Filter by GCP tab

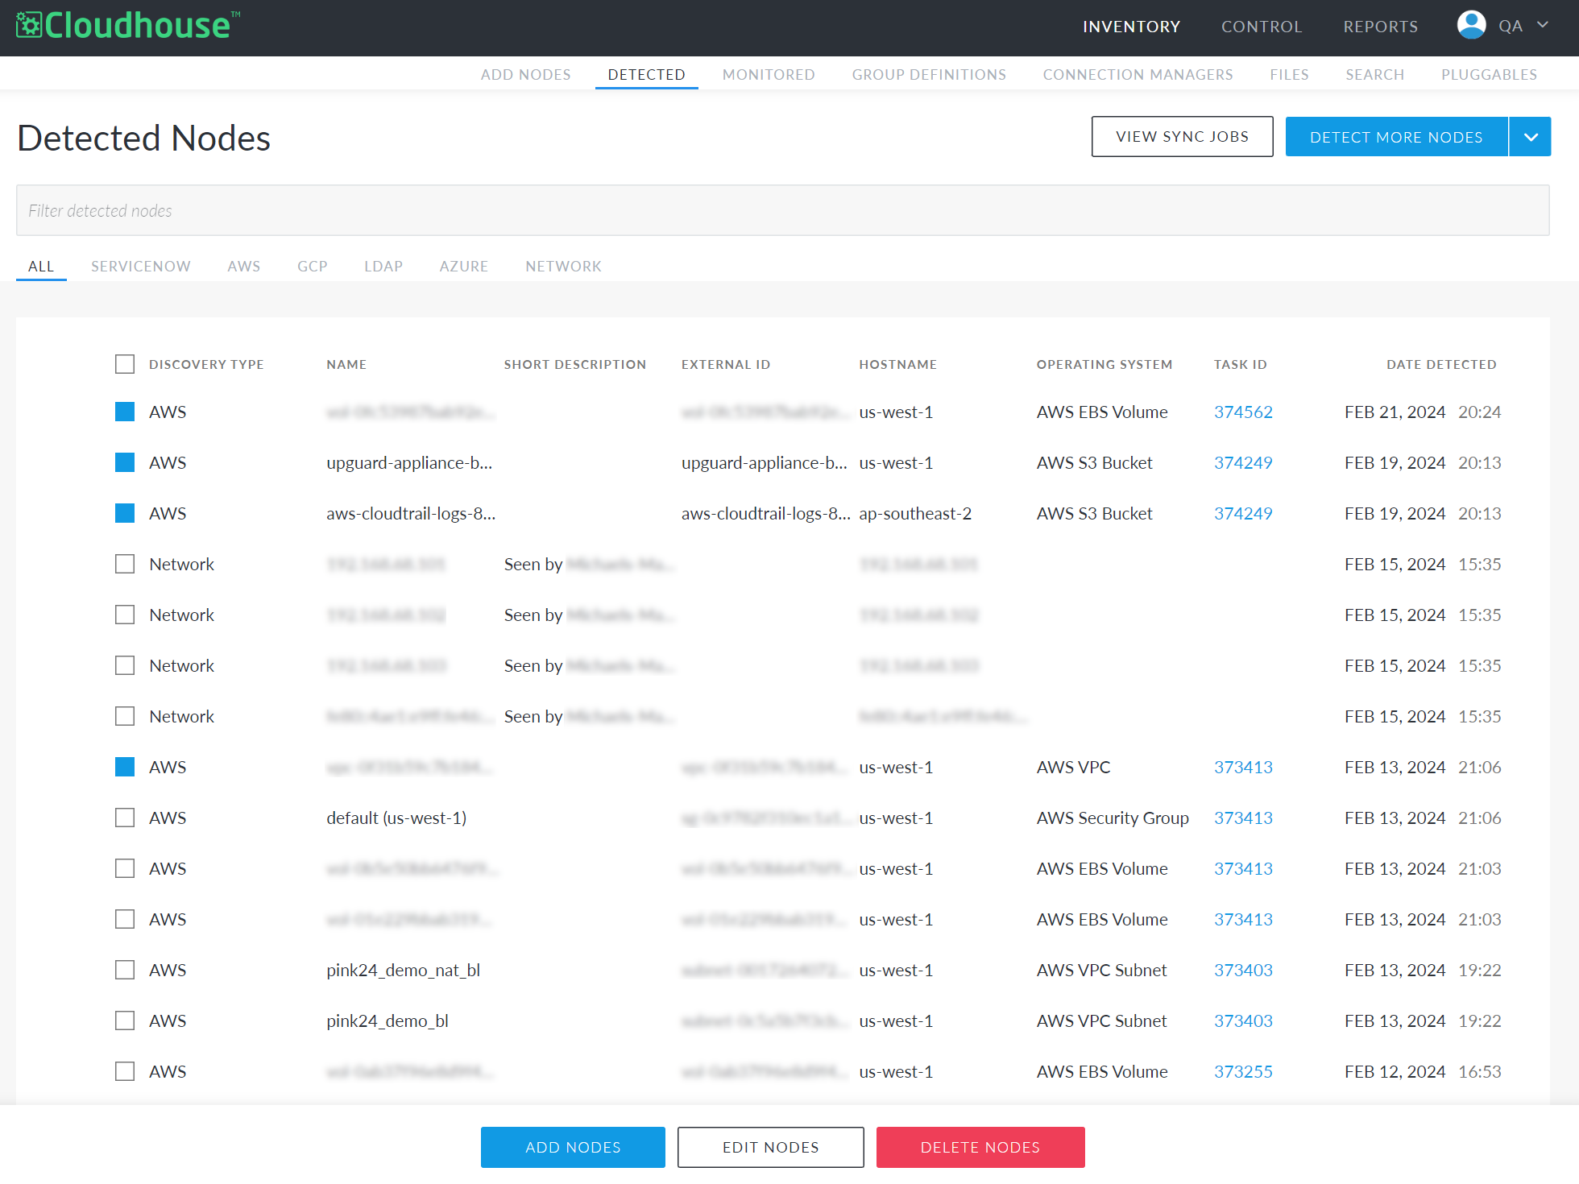click(312, 266)
